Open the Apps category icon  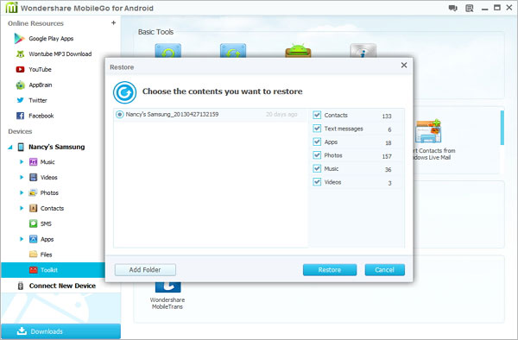(33, 239)
